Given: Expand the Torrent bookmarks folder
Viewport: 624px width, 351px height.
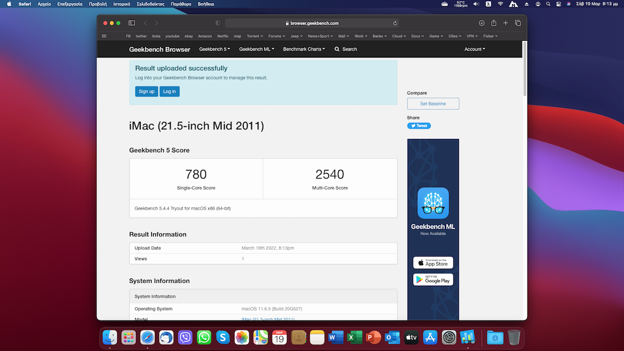Looking at the screenshot, I should click(255, 36).
